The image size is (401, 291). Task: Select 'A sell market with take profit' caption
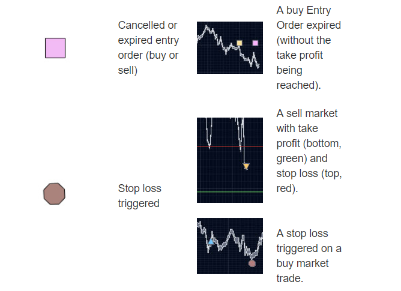pyautogui.click(x=309, y=151)
